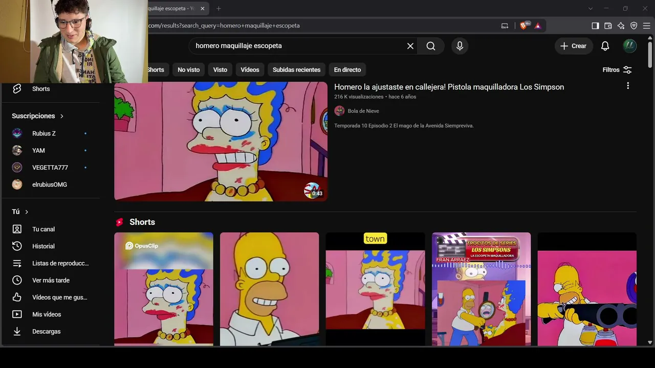The width and height of the screenshot is (655, 368).
Task: Expand the Suscripciones section
Action: [38, 116]
